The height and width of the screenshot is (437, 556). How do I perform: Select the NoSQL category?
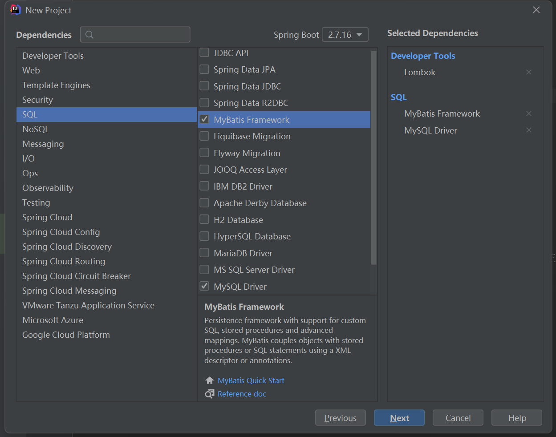tap(36, 129)
